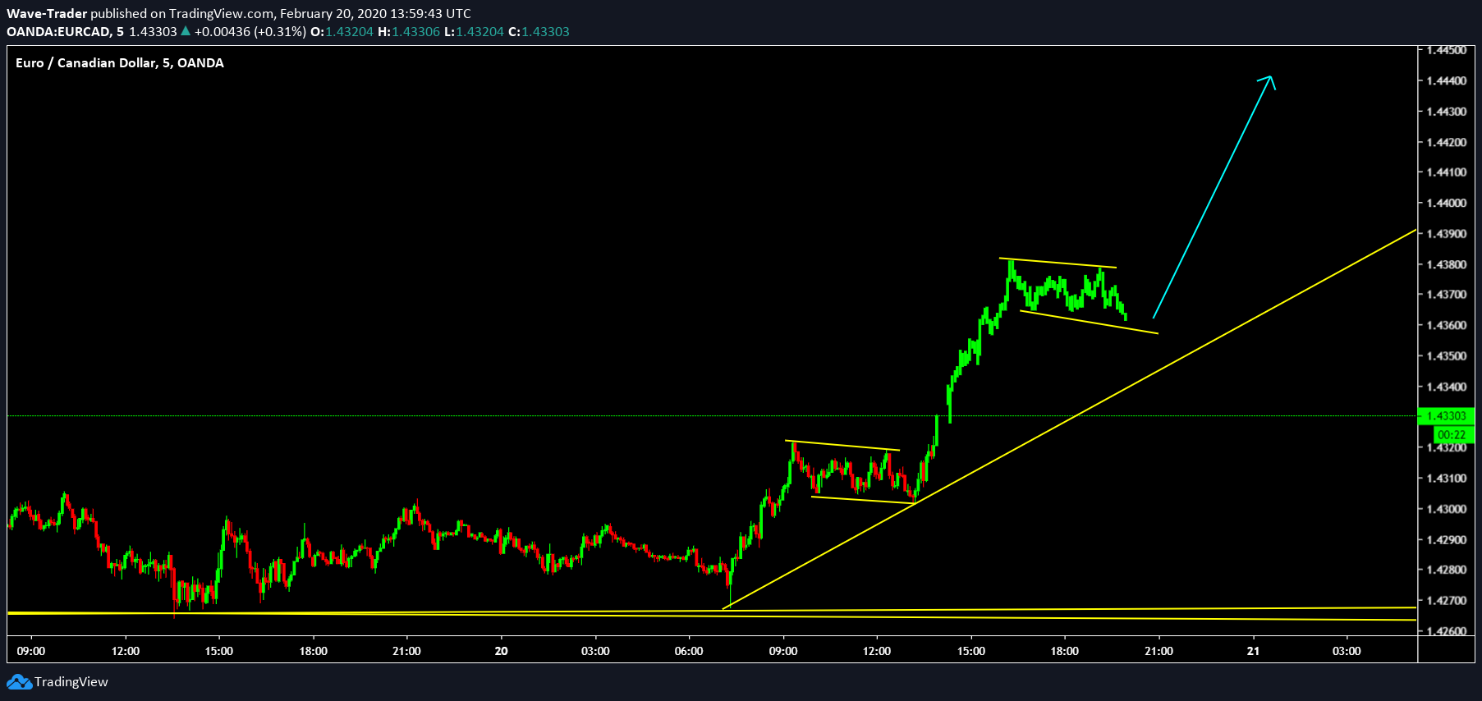
Task: Click the change value +0.00436 (+0.31%)
Action: point(250,32)
